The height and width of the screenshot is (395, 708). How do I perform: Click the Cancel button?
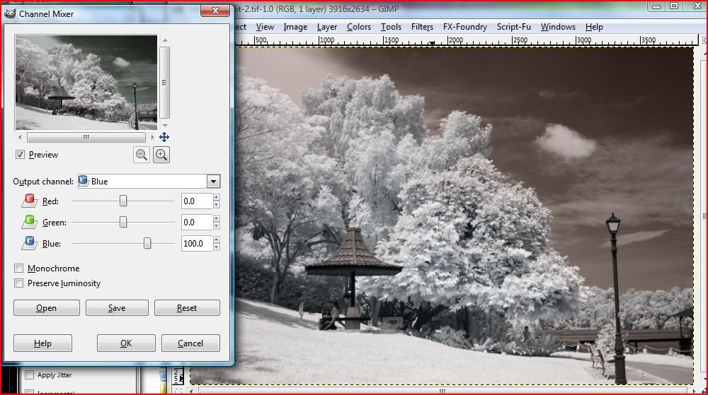click(x=190, y=343)
